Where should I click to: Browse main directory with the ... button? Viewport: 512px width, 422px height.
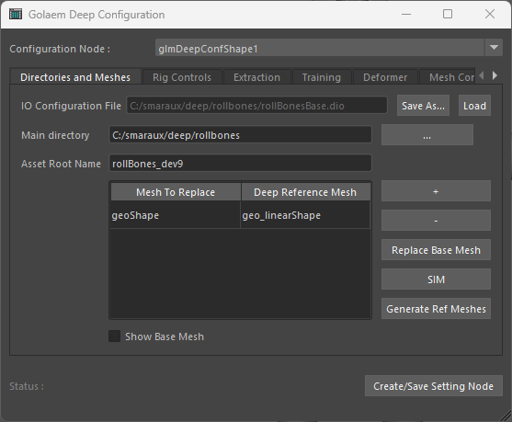tap(427, 134)
